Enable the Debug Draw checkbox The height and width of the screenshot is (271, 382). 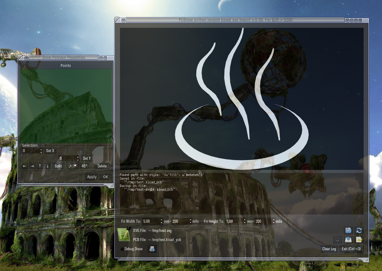coord(122,249)
